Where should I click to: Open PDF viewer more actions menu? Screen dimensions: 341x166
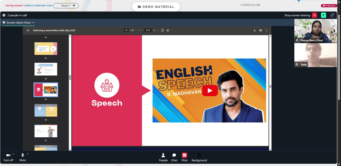266,30
